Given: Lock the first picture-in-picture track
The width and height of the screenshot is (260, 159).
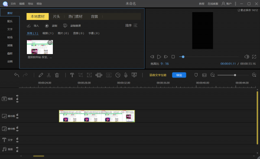Looking at the screenshot, I should coord(17,115).
